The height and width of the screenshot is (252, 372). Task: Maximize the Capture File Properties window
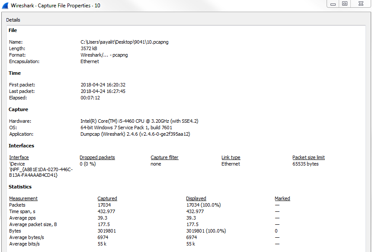[x=345, y=4]
